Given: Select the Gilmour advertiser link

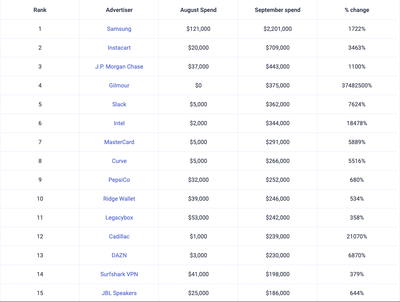Looking at the screenshot, I should point(119,86).
